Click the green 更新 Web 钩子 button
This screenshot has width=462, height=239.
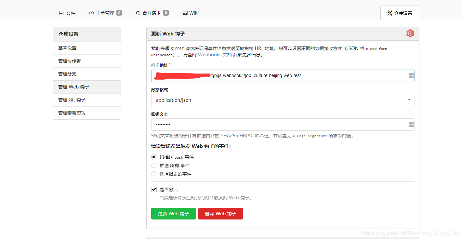click(173, 214)
